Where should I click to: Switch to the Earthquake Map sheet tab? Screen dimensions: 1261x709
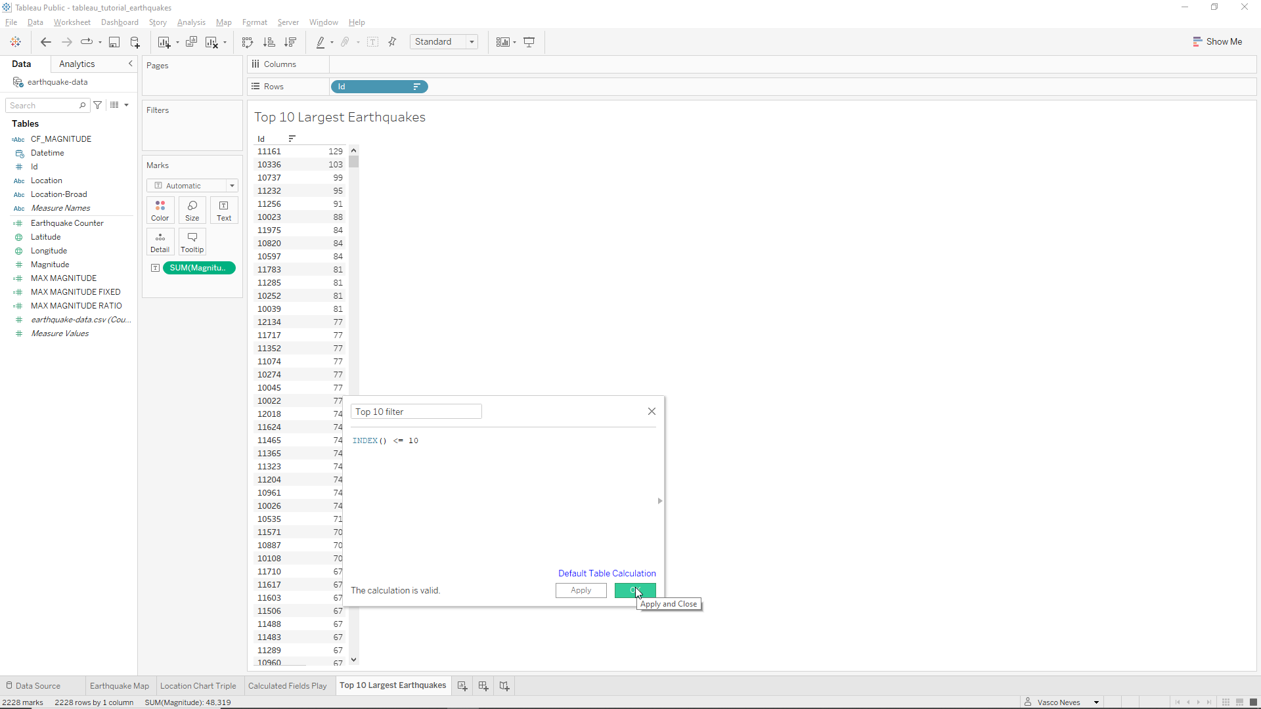pyautogui.click(x=120, y=686)
